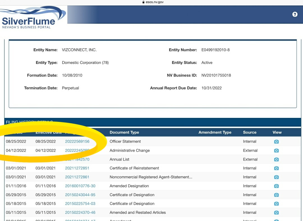Select the Perpetual termination date value

pos(70,88)
